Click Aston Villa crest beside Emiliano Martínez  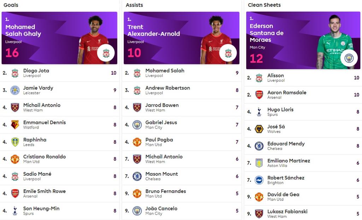259,163
